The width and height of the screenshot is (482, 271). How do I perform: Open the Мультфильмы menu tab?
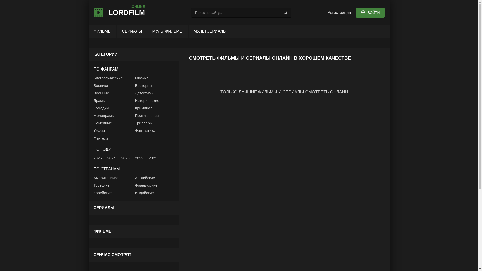167,31
